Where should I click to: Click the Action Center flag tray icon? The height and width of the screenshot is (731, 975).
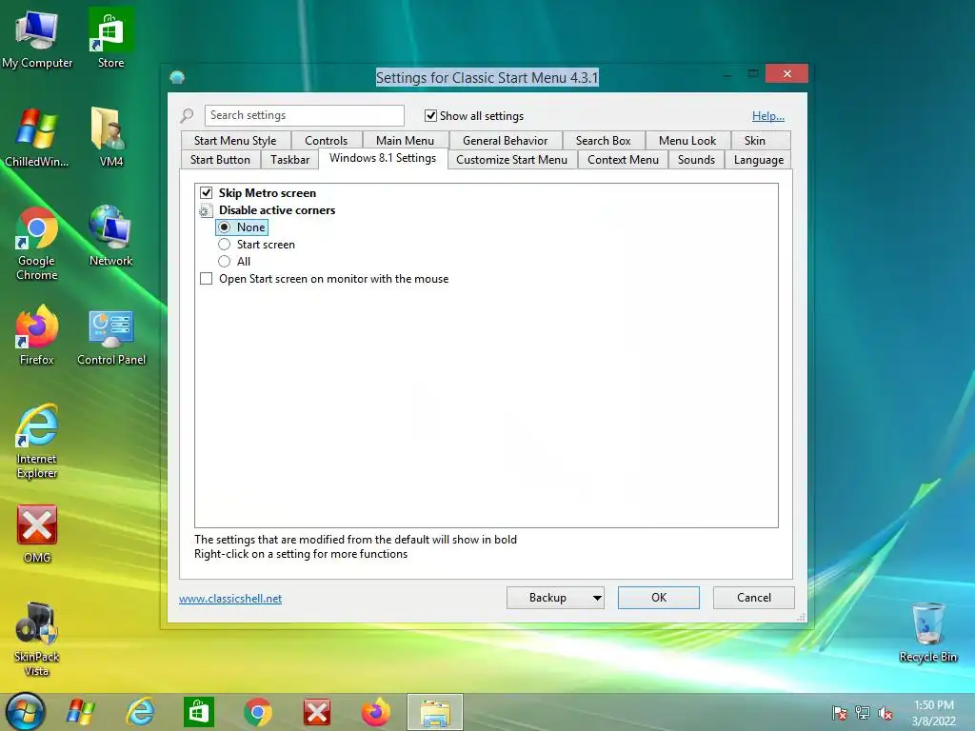(840, 713)
